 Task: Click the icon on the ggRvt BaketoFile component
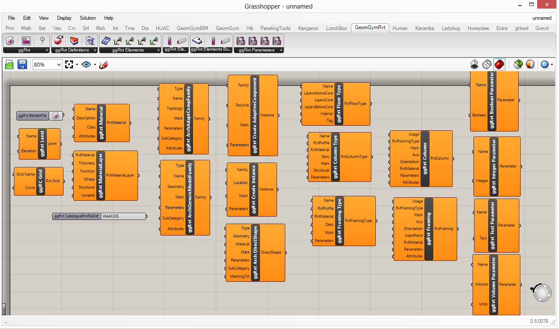[55, 116]
